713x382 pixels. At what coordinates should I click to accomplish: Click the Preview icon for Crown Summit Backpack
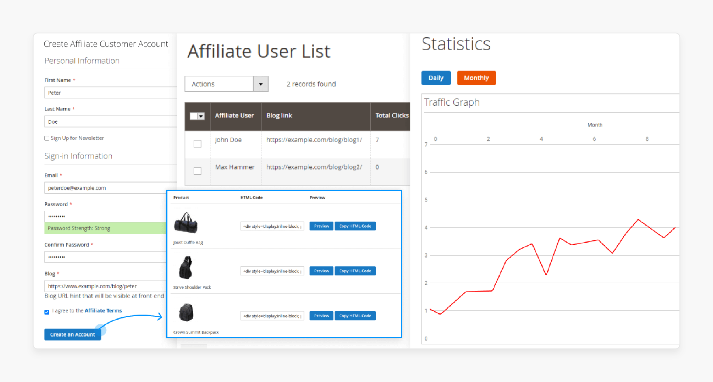click(x=320, y=315)
